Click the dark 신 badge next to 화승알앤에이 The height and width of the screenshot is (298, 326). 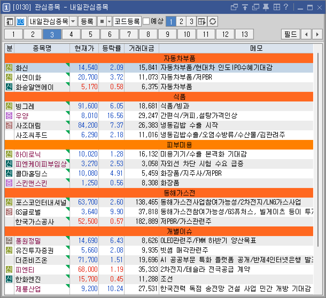pos(9,87)
